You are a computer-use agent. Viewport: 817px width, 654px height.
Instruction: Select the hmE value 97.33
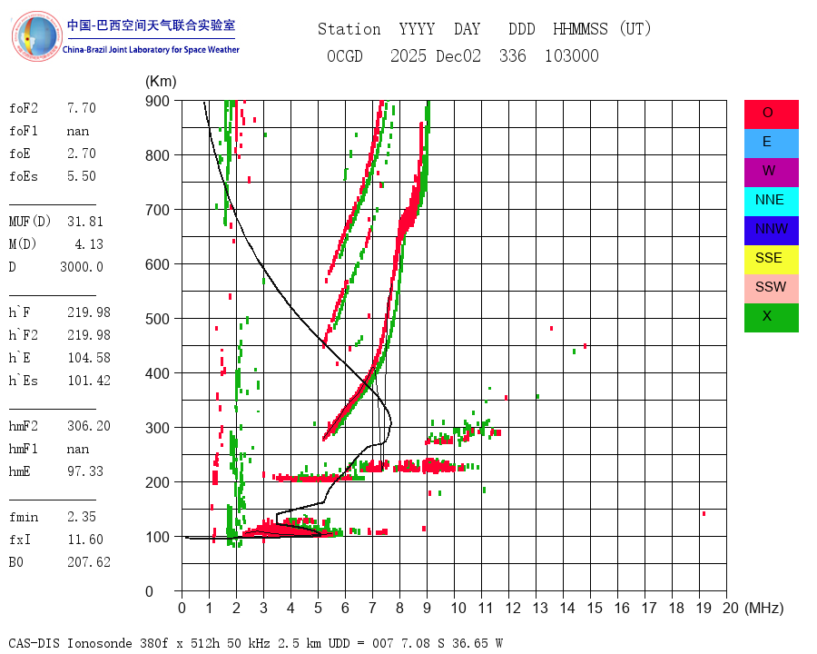coord(85,471)
